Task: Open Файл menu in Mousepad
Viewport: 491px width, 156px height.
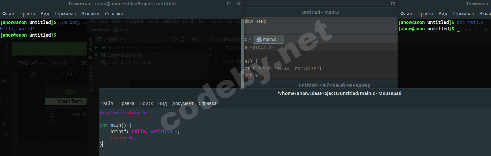Action: [x=107, y=103]
